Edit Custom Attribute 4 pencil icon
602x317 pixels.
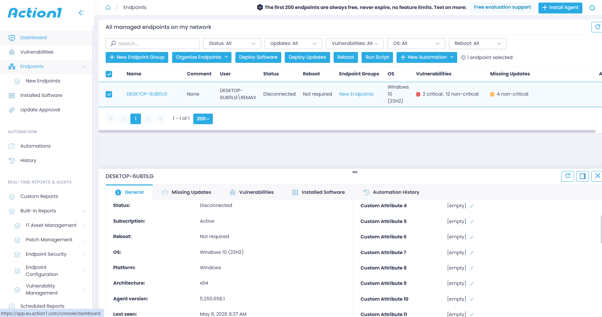[x=472, y=206]
